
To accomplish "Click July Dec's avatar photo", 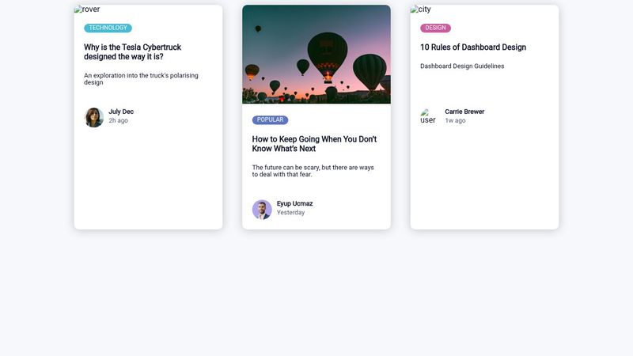I will [x=94, y=117].
